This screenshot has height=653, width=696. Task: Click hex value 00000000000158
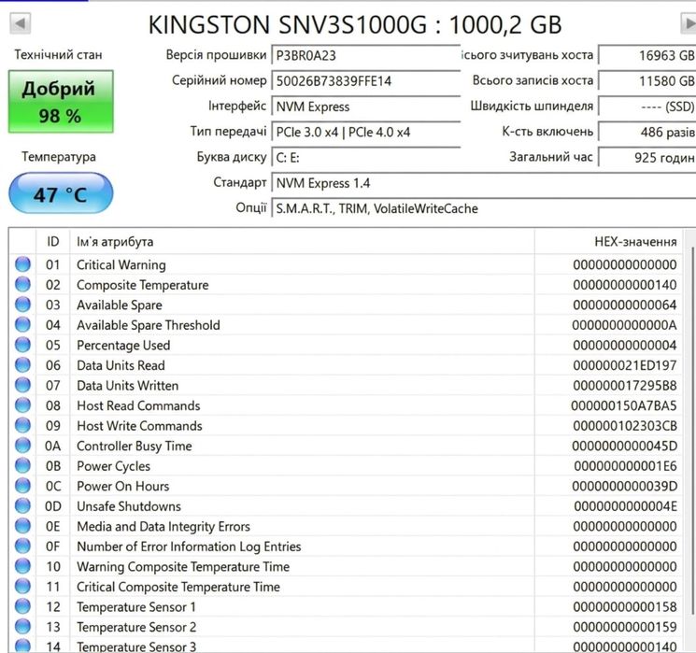click(625, 606)
